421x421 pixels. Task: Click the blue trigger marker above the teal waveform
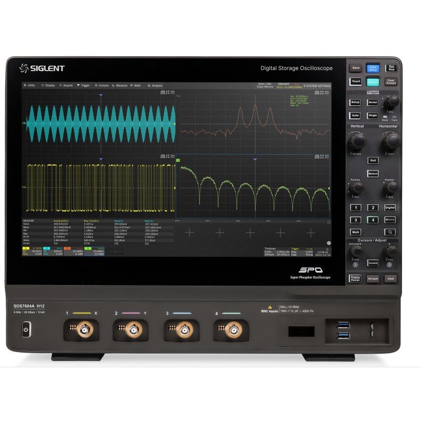101,95
